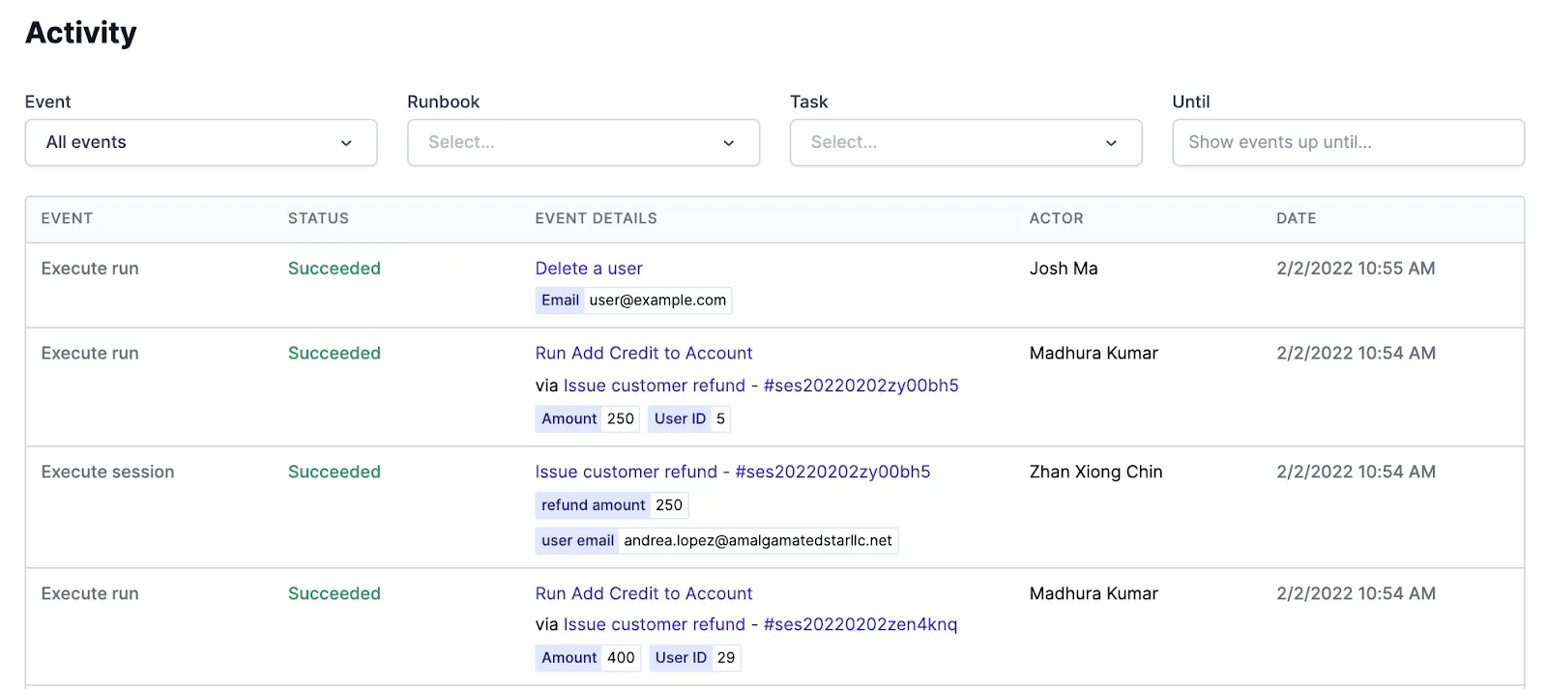
Task: Click the Amount 250 parameter tag
Action: click(x=588, y=418)
